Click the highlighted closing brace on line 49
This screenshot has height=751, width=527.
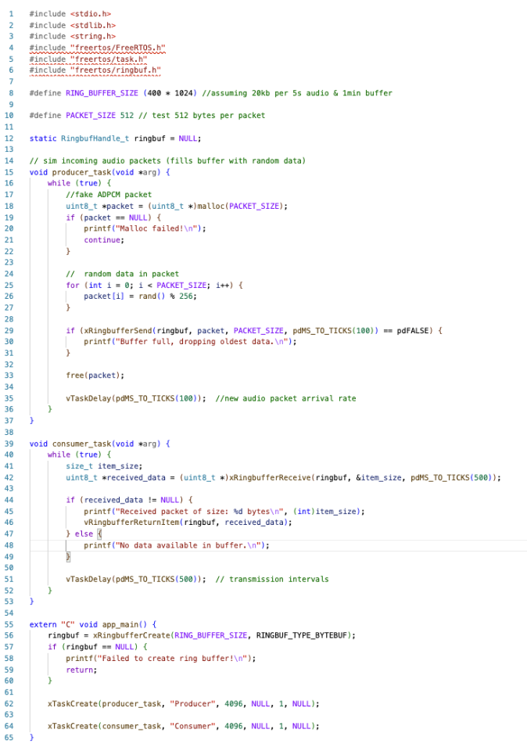click(x=68, y=557)
